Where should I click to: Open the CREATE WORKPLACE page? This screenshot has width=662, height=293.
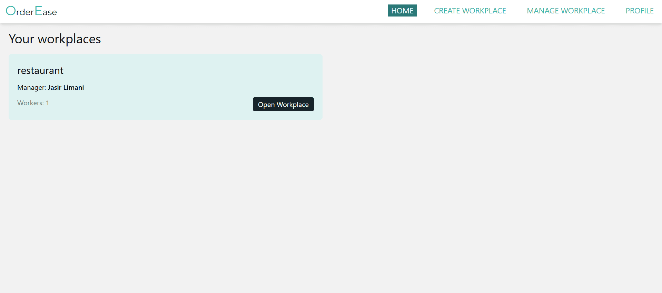tap(470, 11)
